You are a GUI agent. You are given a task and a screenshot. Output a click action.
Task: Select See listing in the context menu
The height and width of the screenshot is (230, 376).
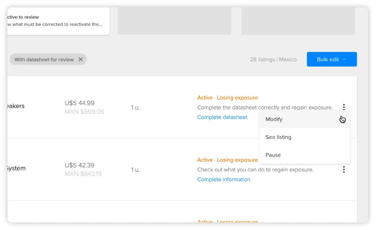(278, 137)
